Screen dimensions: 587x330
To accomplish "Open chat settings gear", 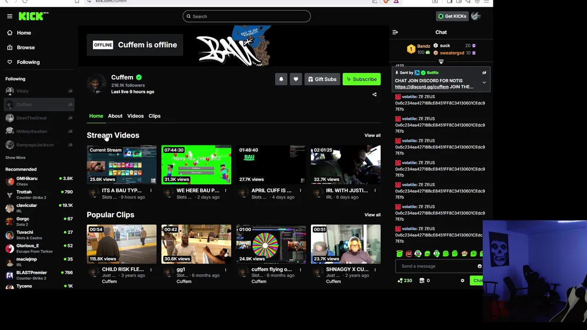I will 462,280.
